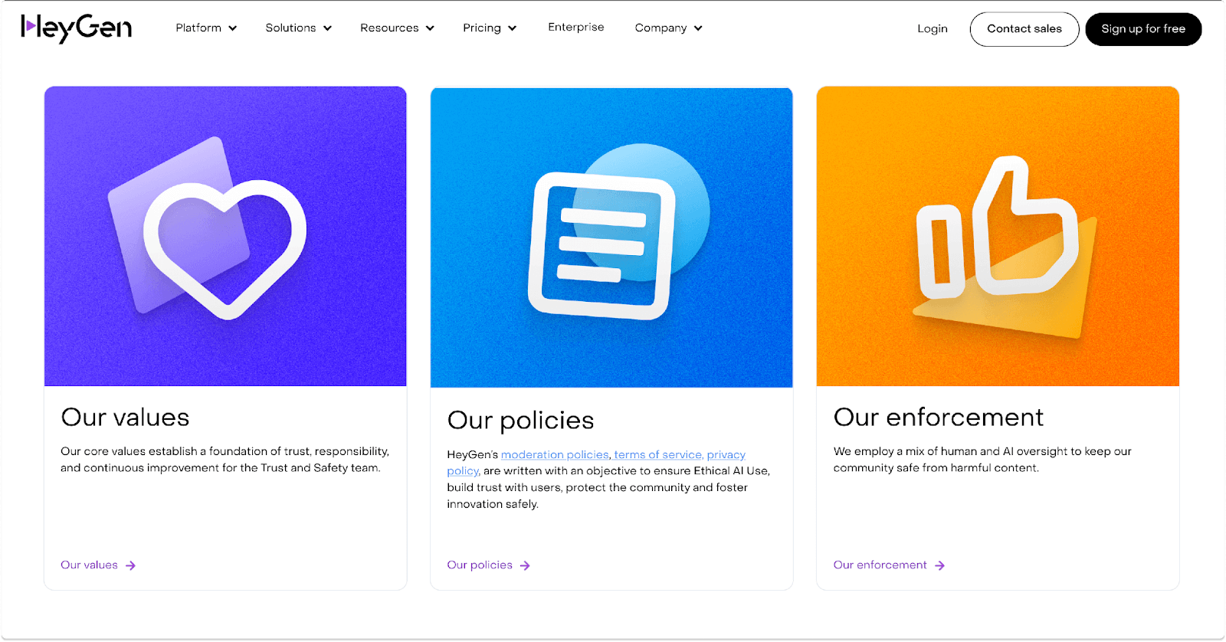
Task: Open the Solutions dropdown chevron
Action: [x=327, y=28]
